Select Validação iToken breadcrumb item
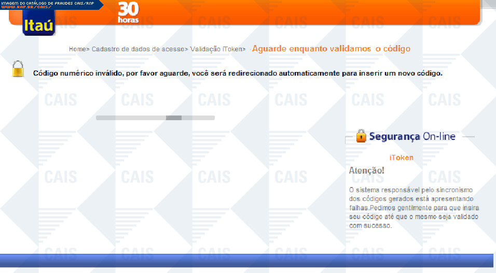This screenshot has height=273, width=496. point(215,49)
